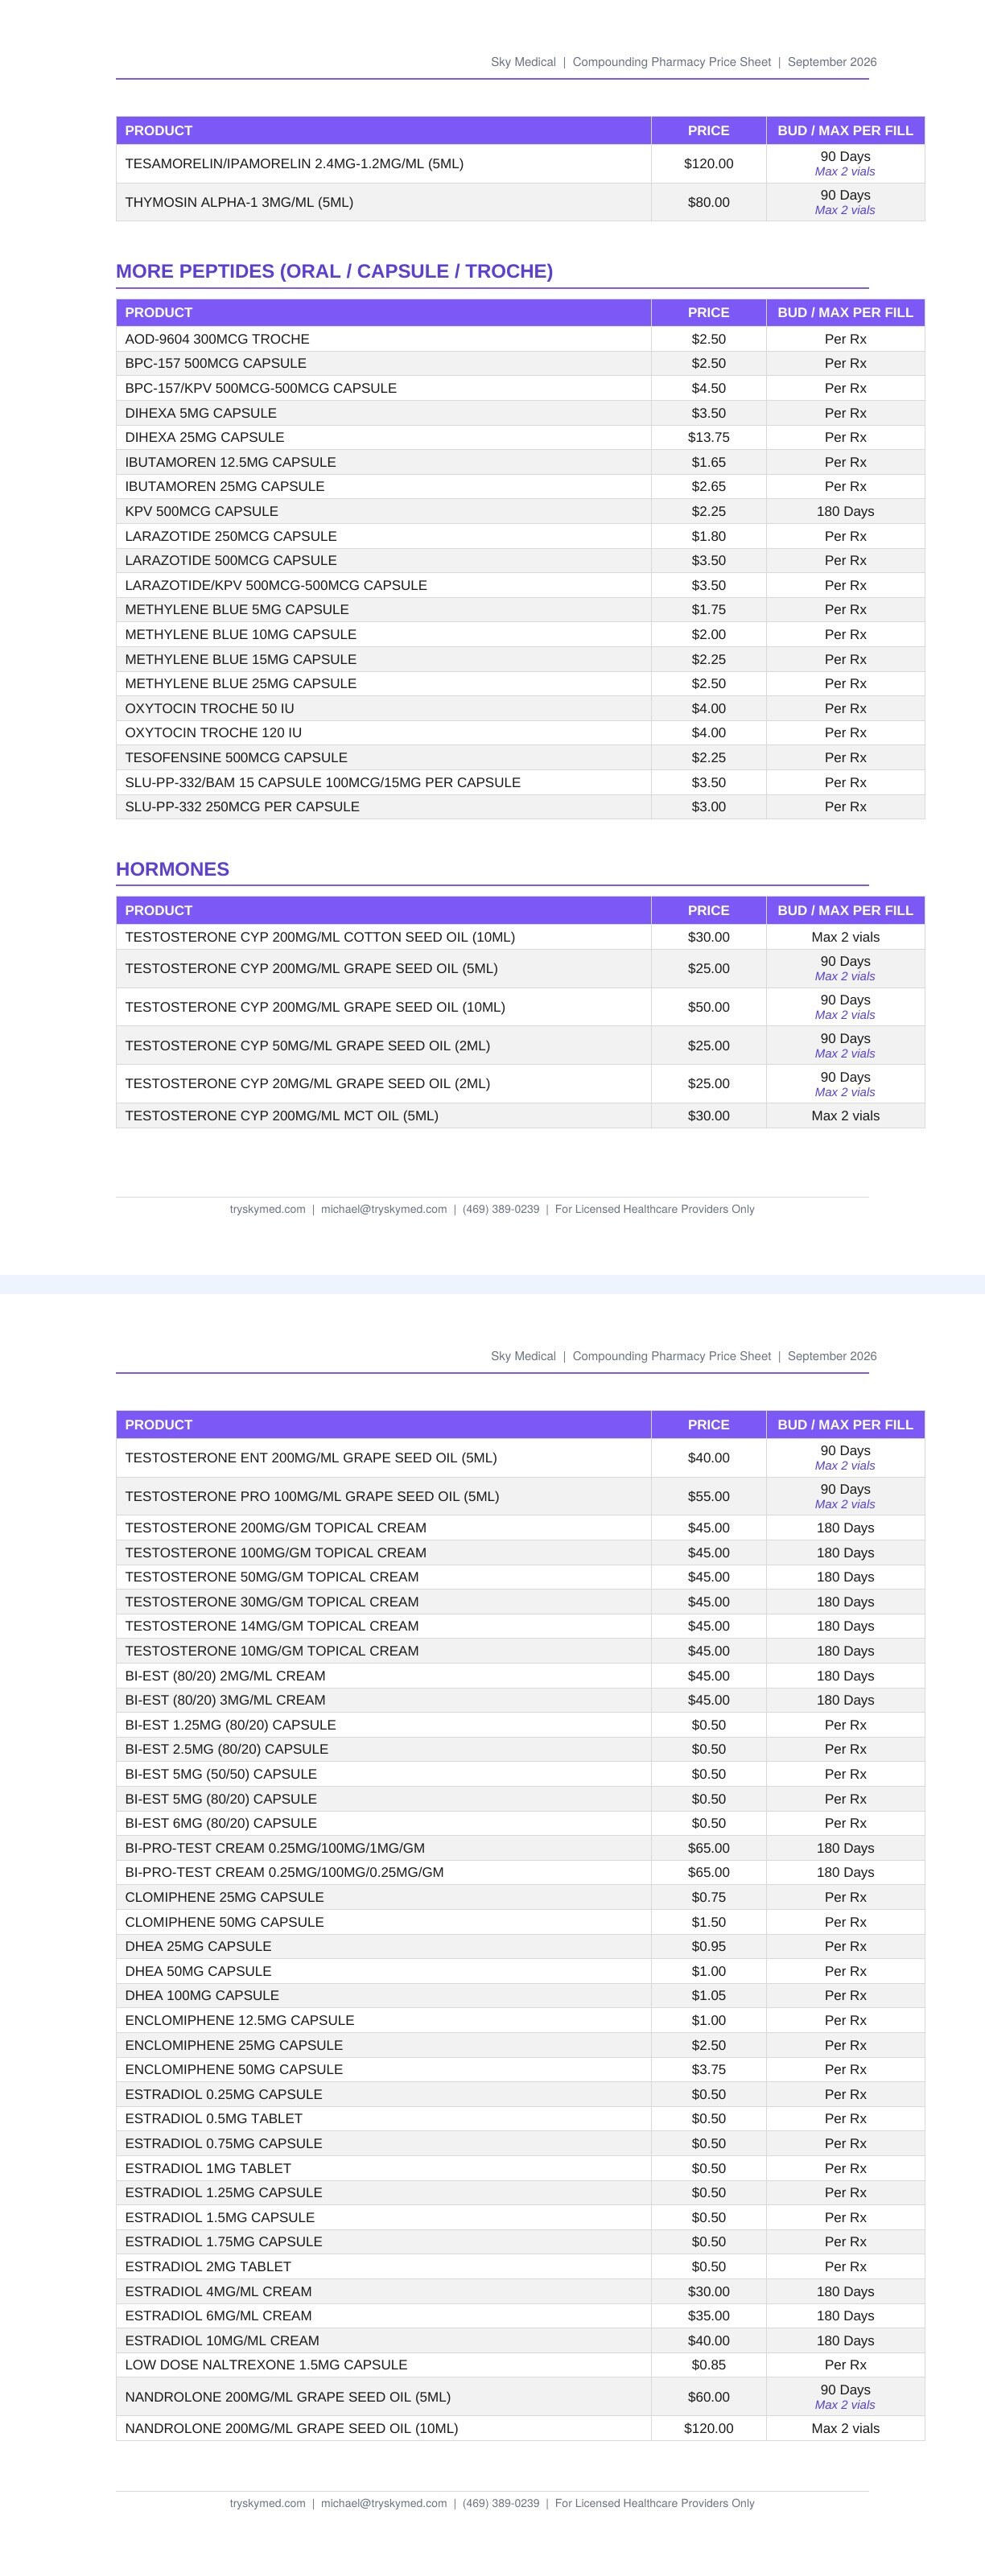The height and width of the screenshot is (2569, 985).
Task: Click $30.00 price of ESTRADIOL 4MG/ML CREAM
Action: coord(709,2292)
